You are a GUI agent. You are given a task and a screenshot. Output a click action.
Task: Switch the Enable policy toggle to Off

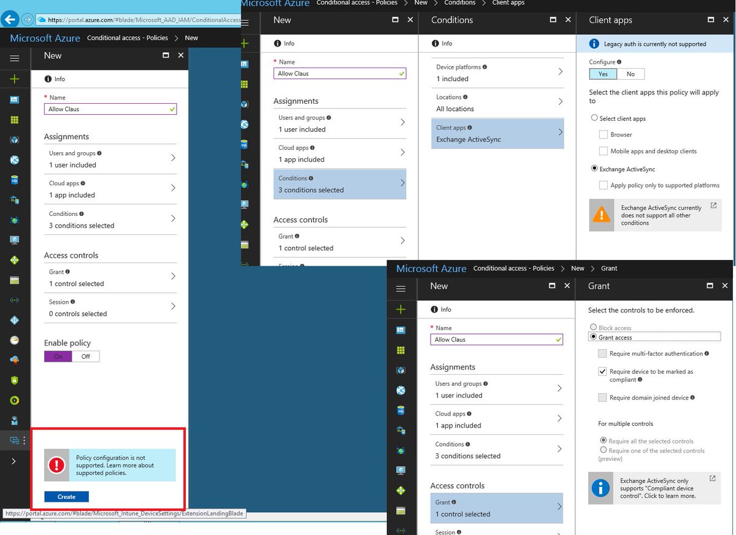[85, 356]
